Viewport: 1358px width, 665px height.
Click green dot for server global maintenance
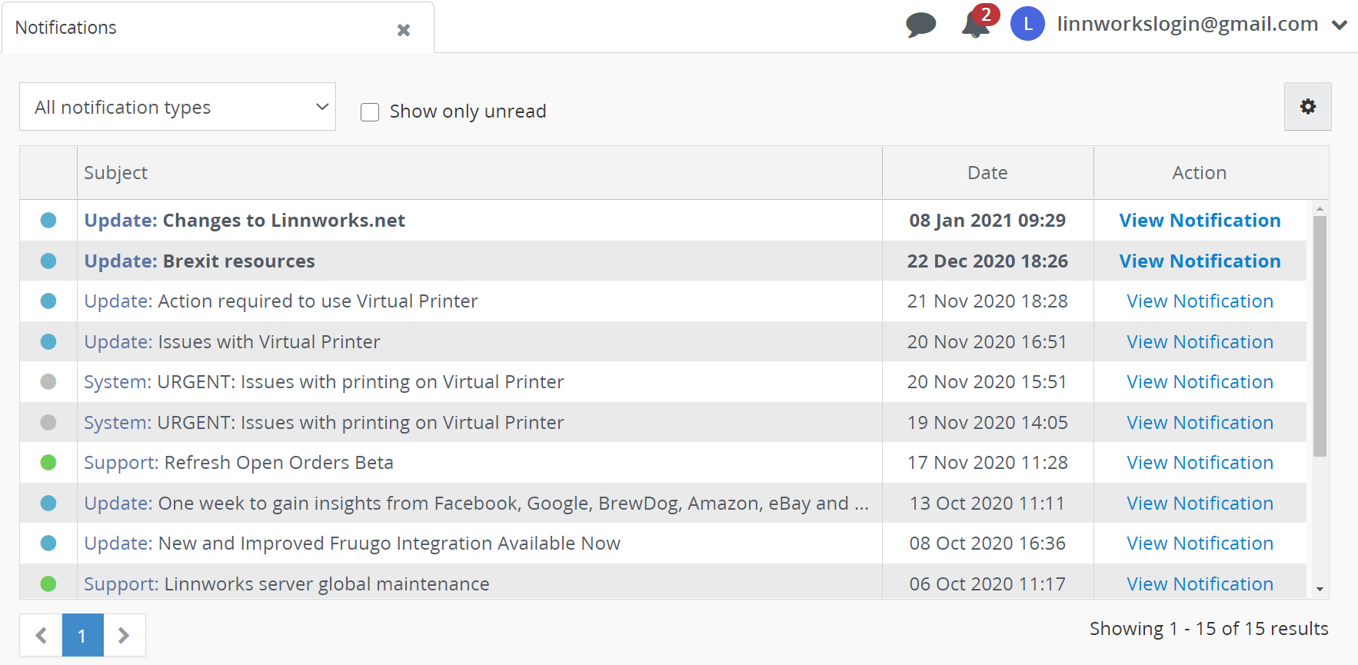tap(48, 584)
